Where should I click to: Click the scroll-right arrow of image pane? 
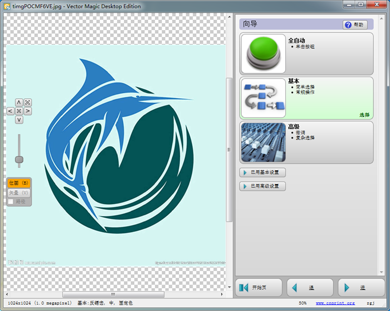[x=222, y=294]
